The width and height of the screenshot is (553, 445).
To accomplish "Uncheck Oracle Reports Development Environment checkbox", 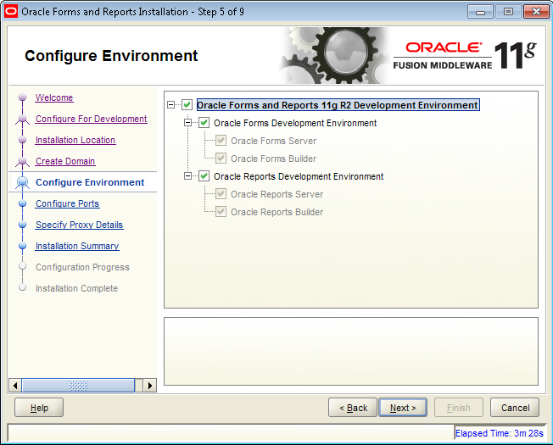I will [x=204, y=175].
